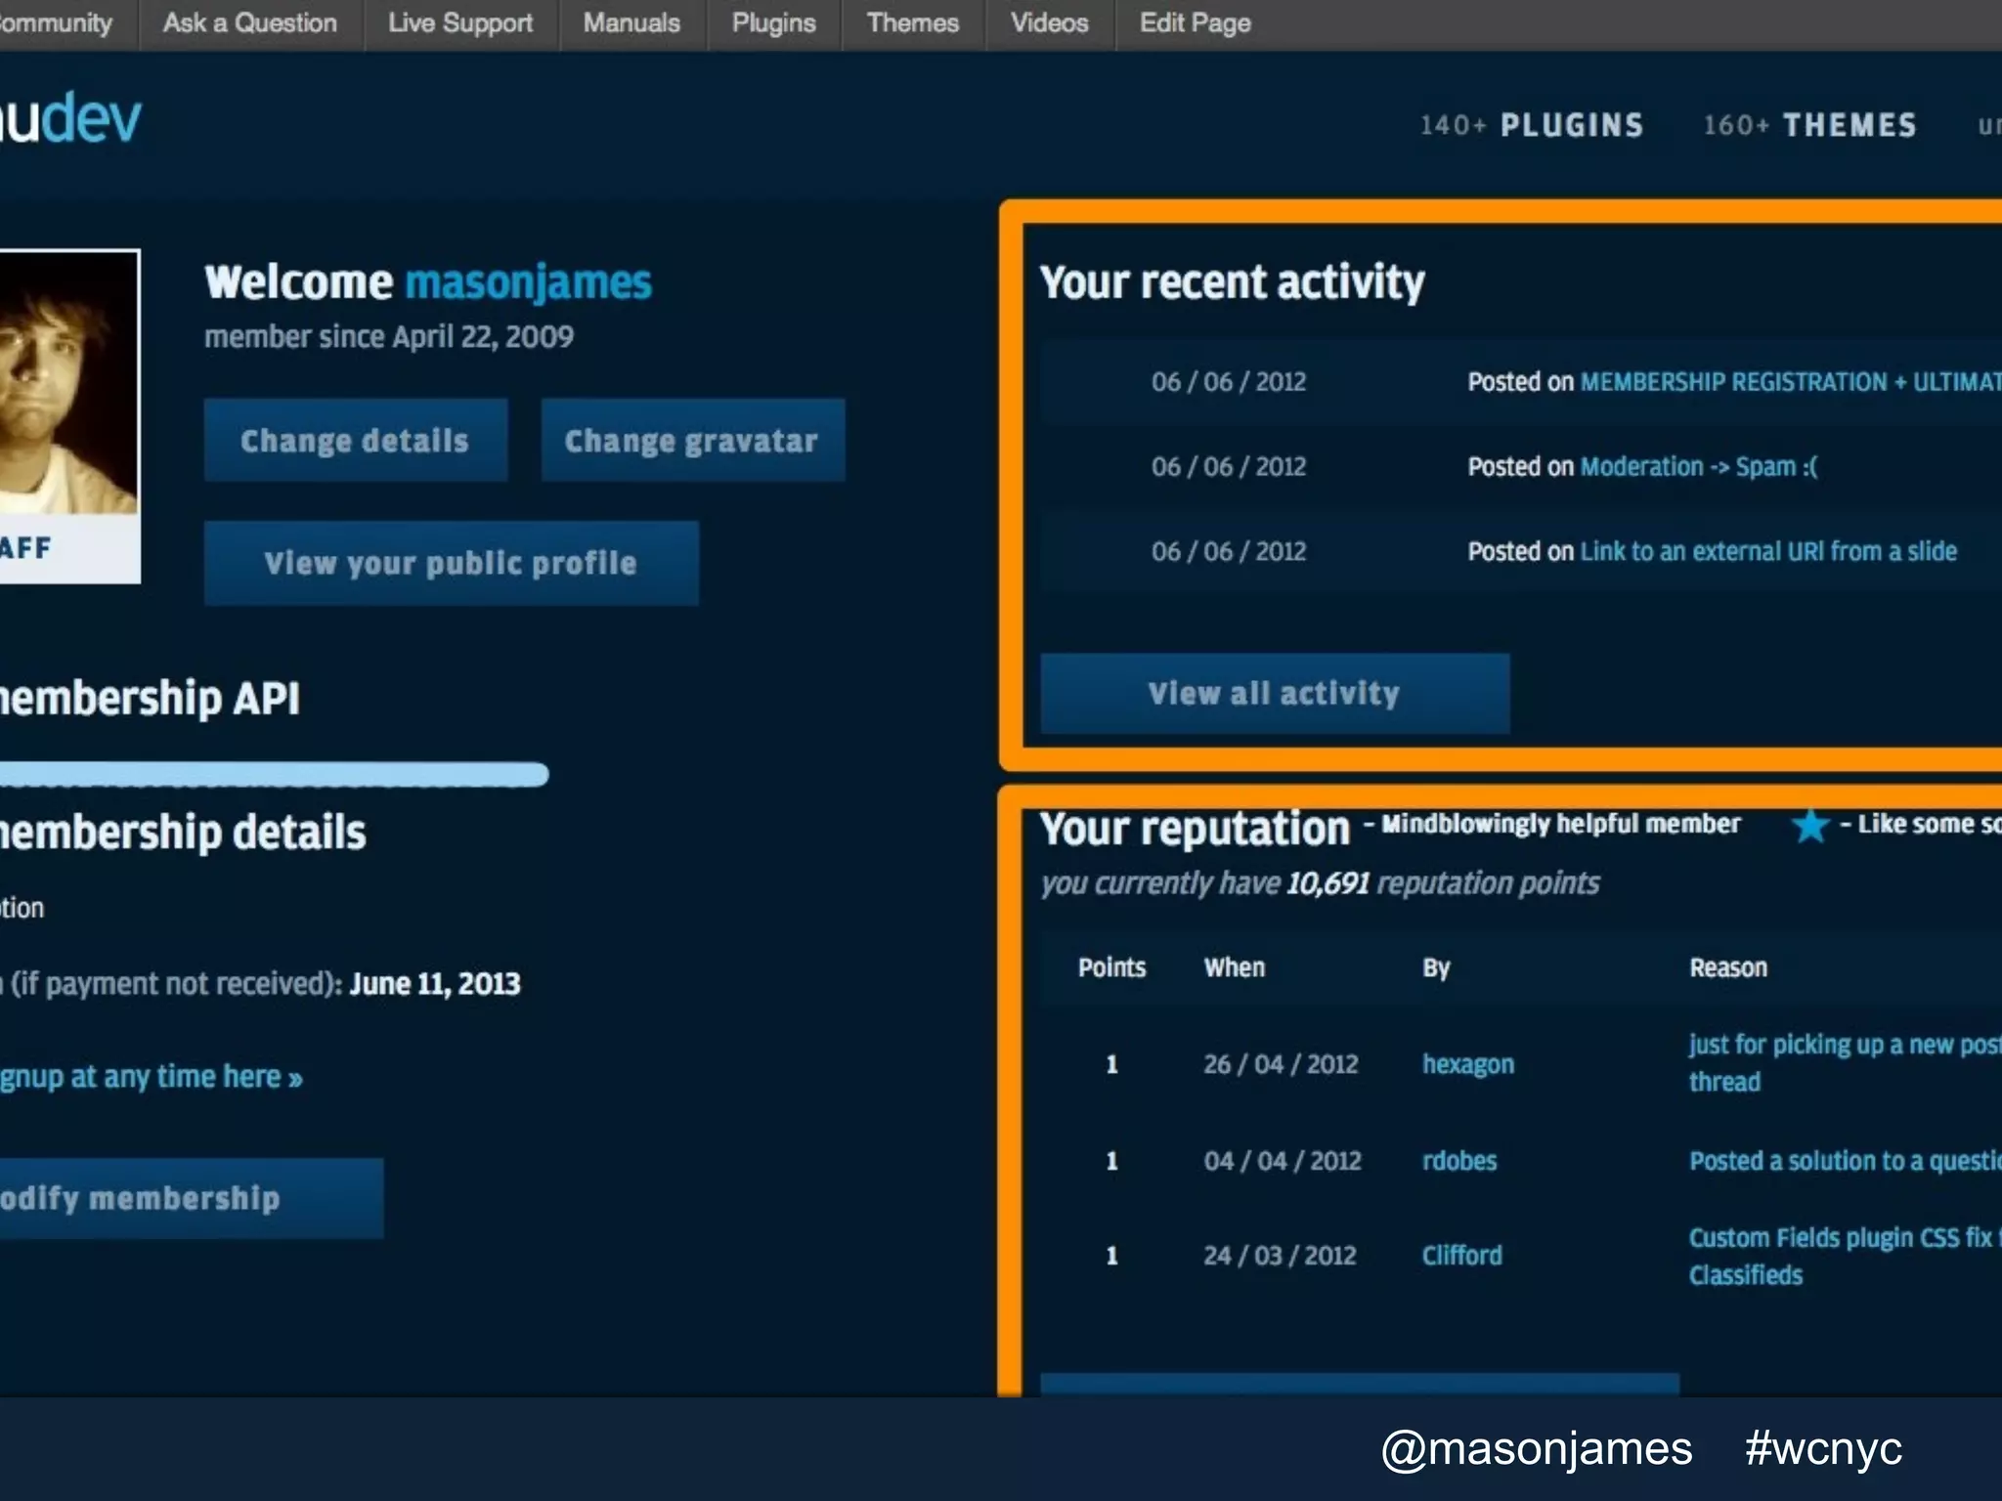This screenshot has height=1501, width=2002.
Task: Click View your public profile button
Action: pos(451,563)
